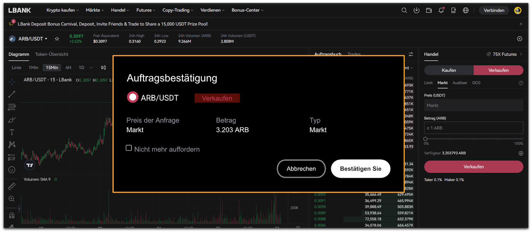Viewport: 532px width, 233px height.
Task: Click the Verbinden button
Action: coord(494,10)
